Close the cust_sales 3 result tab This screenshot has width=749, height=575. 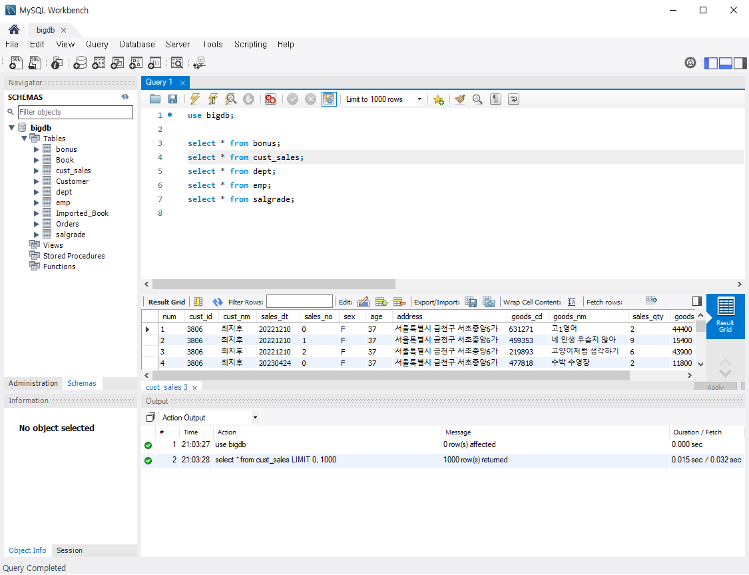tap(194, 388)
